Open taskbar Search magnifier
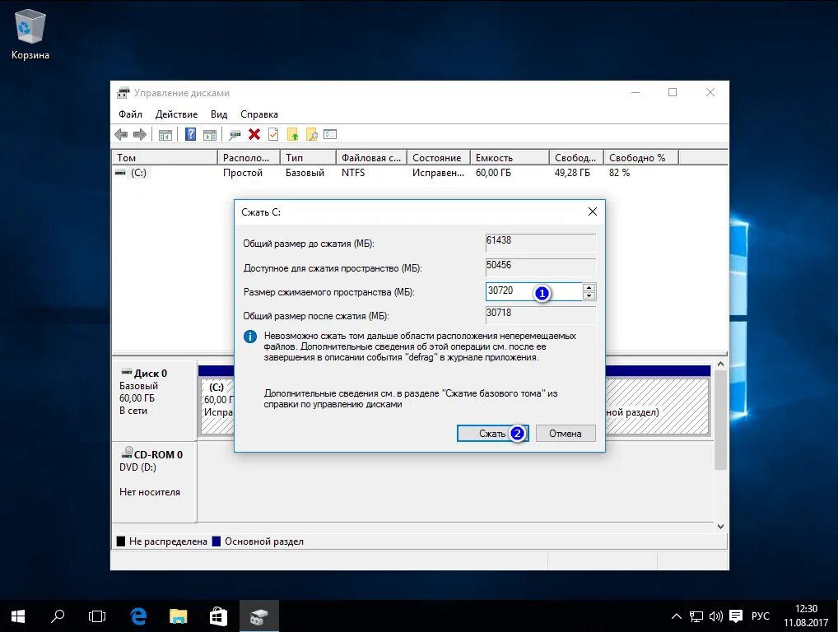Screen dimensions: 838x632 57,616
